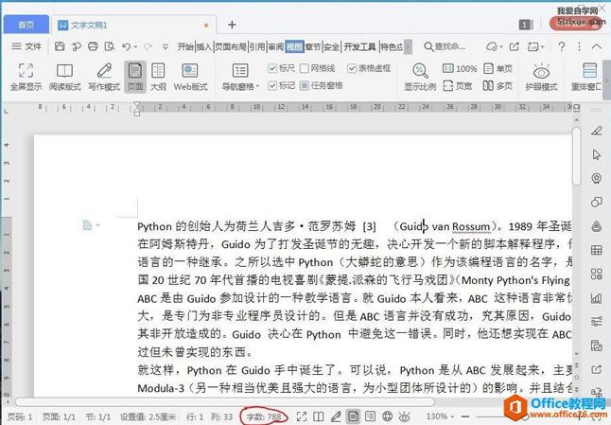Select 单页 single page view
This screenshot has height=425, width=611.
coord(498,68)
